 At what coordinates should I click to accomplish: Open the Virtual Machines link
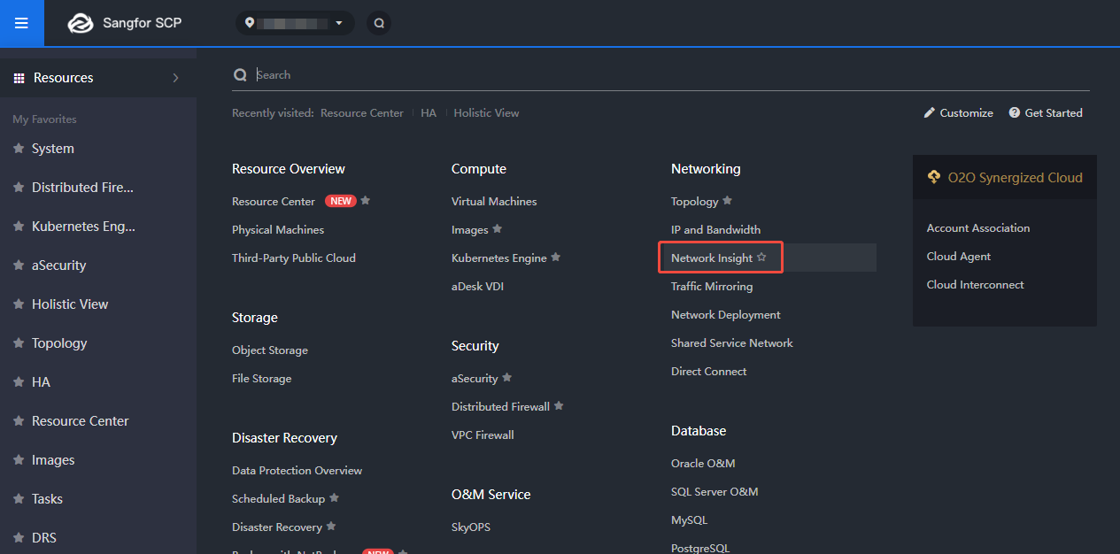tap(494, 201)
